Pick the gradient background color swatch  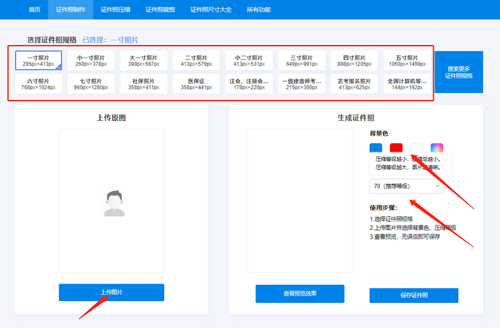pyautogui.click(x=437, y=148)
